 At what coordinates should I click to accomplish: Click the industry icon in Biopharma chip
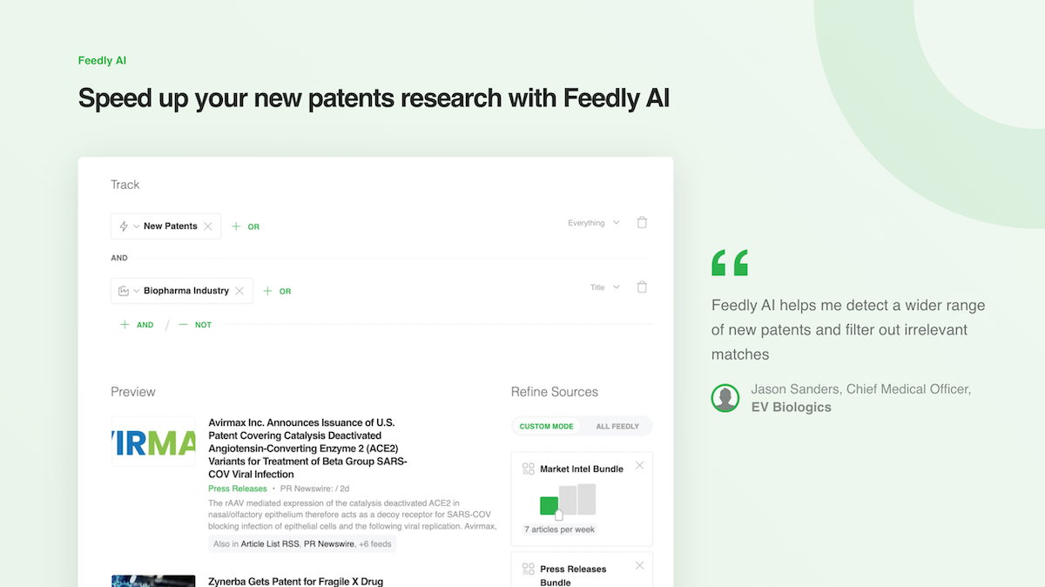click(124, 291)
